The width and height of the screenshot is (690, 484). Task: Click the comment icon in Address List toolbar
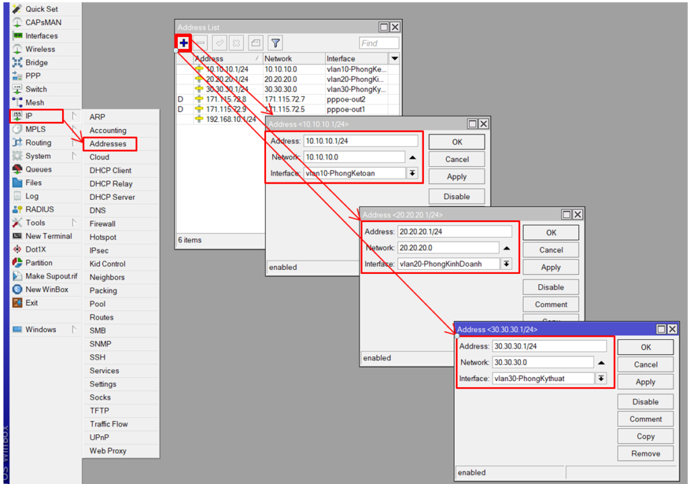click(x=255, y=43)
